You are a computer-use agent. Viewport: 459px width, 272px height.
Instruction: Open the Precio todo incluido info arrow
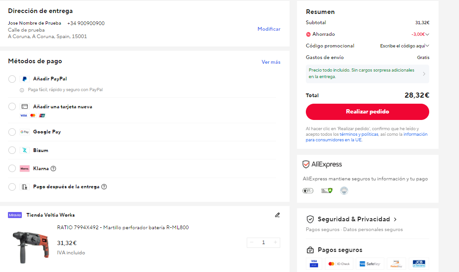click(x=424, y=74)
